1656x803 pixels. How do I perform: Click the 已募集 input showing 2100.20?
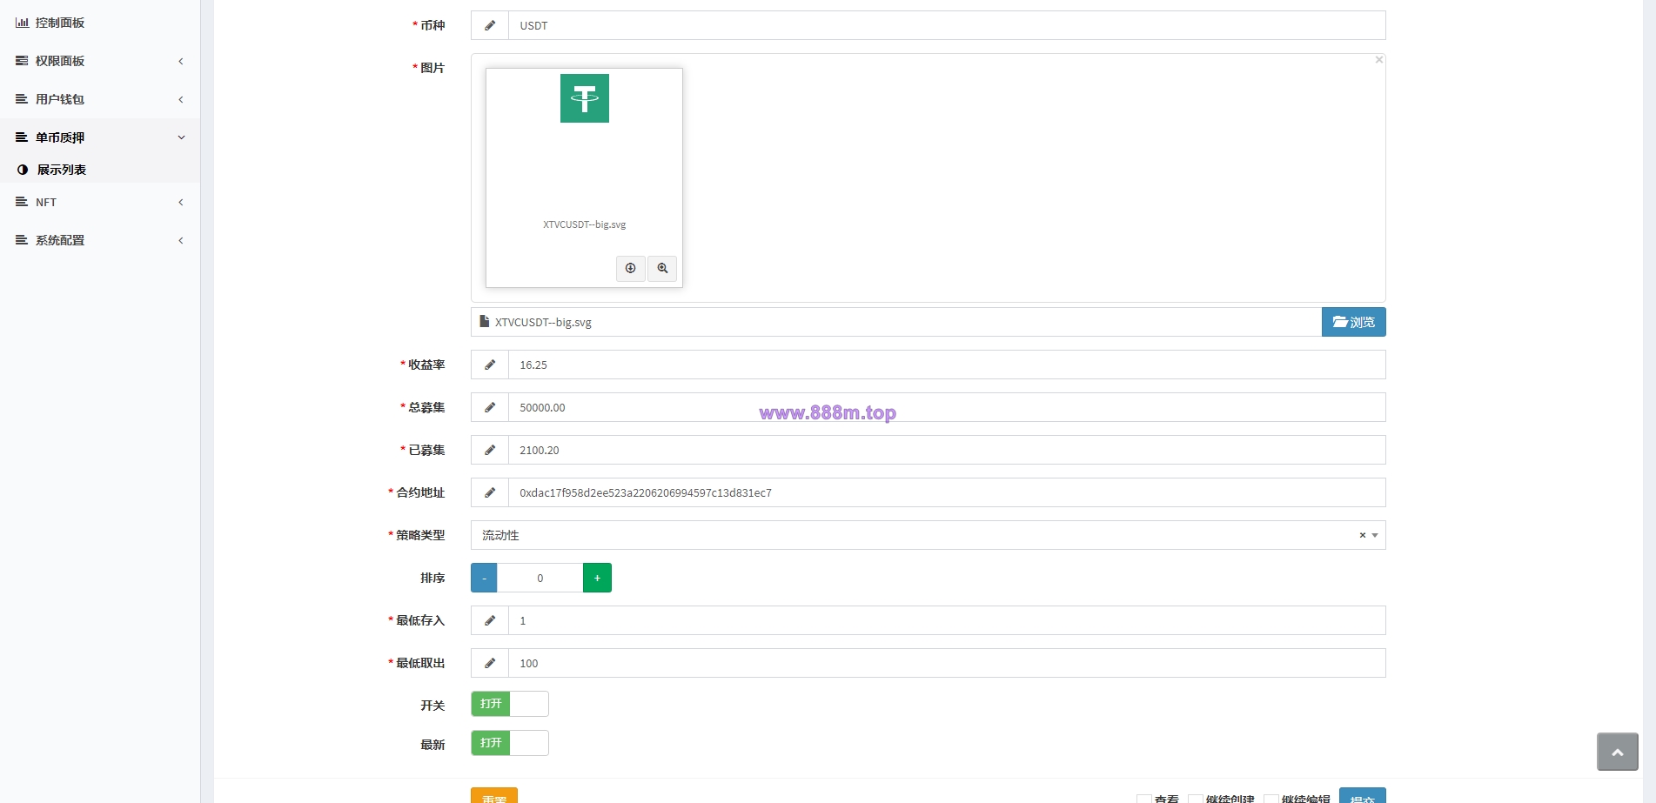click(947, 450)
